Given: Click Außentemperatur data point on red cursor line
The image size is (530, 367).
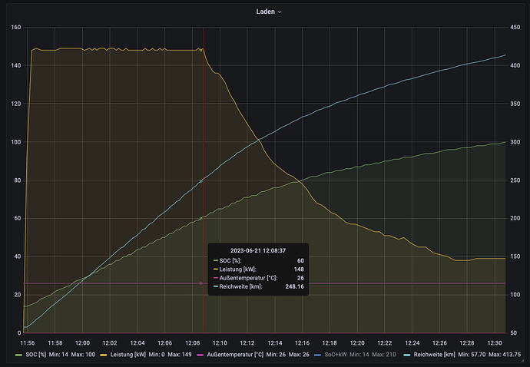Looking at the screenshot, I should pos(200,283).
